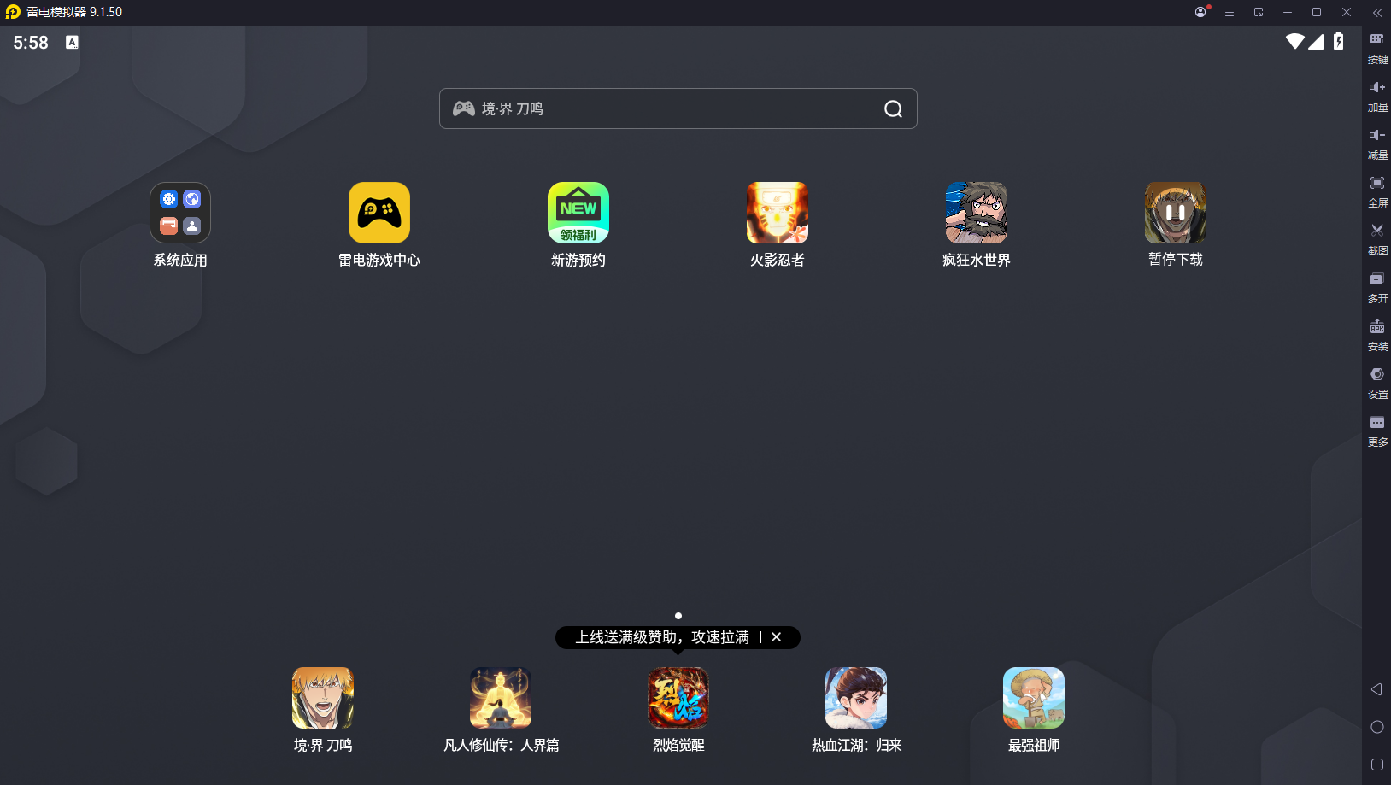
Task: Tap the Android home circle button
Action: click(1376, 727)
